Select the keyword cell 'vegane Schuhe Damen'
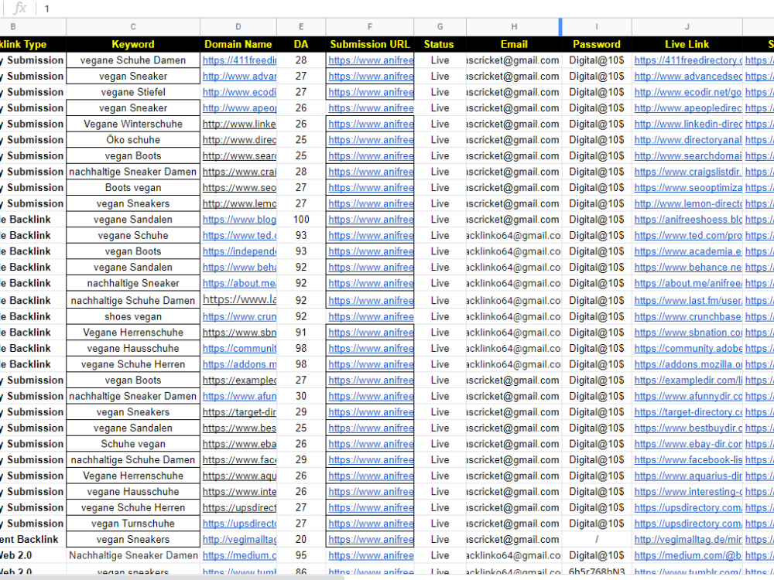This screenshot has width=774, height=580. coord(133,60)
